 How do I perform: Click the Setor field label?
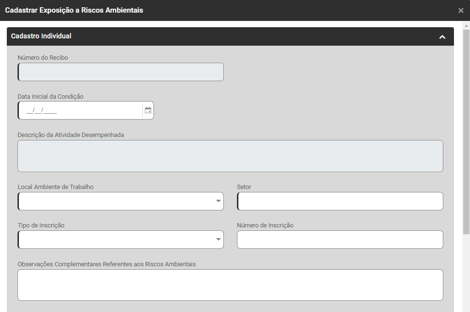tap(244, 187)
